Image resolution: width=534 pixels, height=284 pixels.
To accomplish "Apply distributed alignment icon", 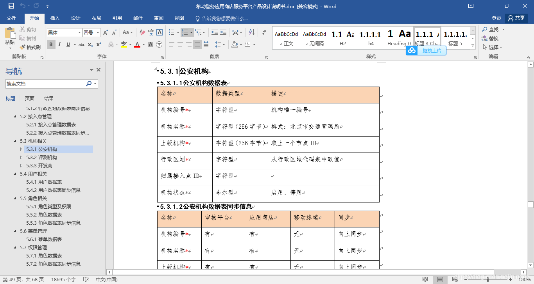I will coord(206,44).
